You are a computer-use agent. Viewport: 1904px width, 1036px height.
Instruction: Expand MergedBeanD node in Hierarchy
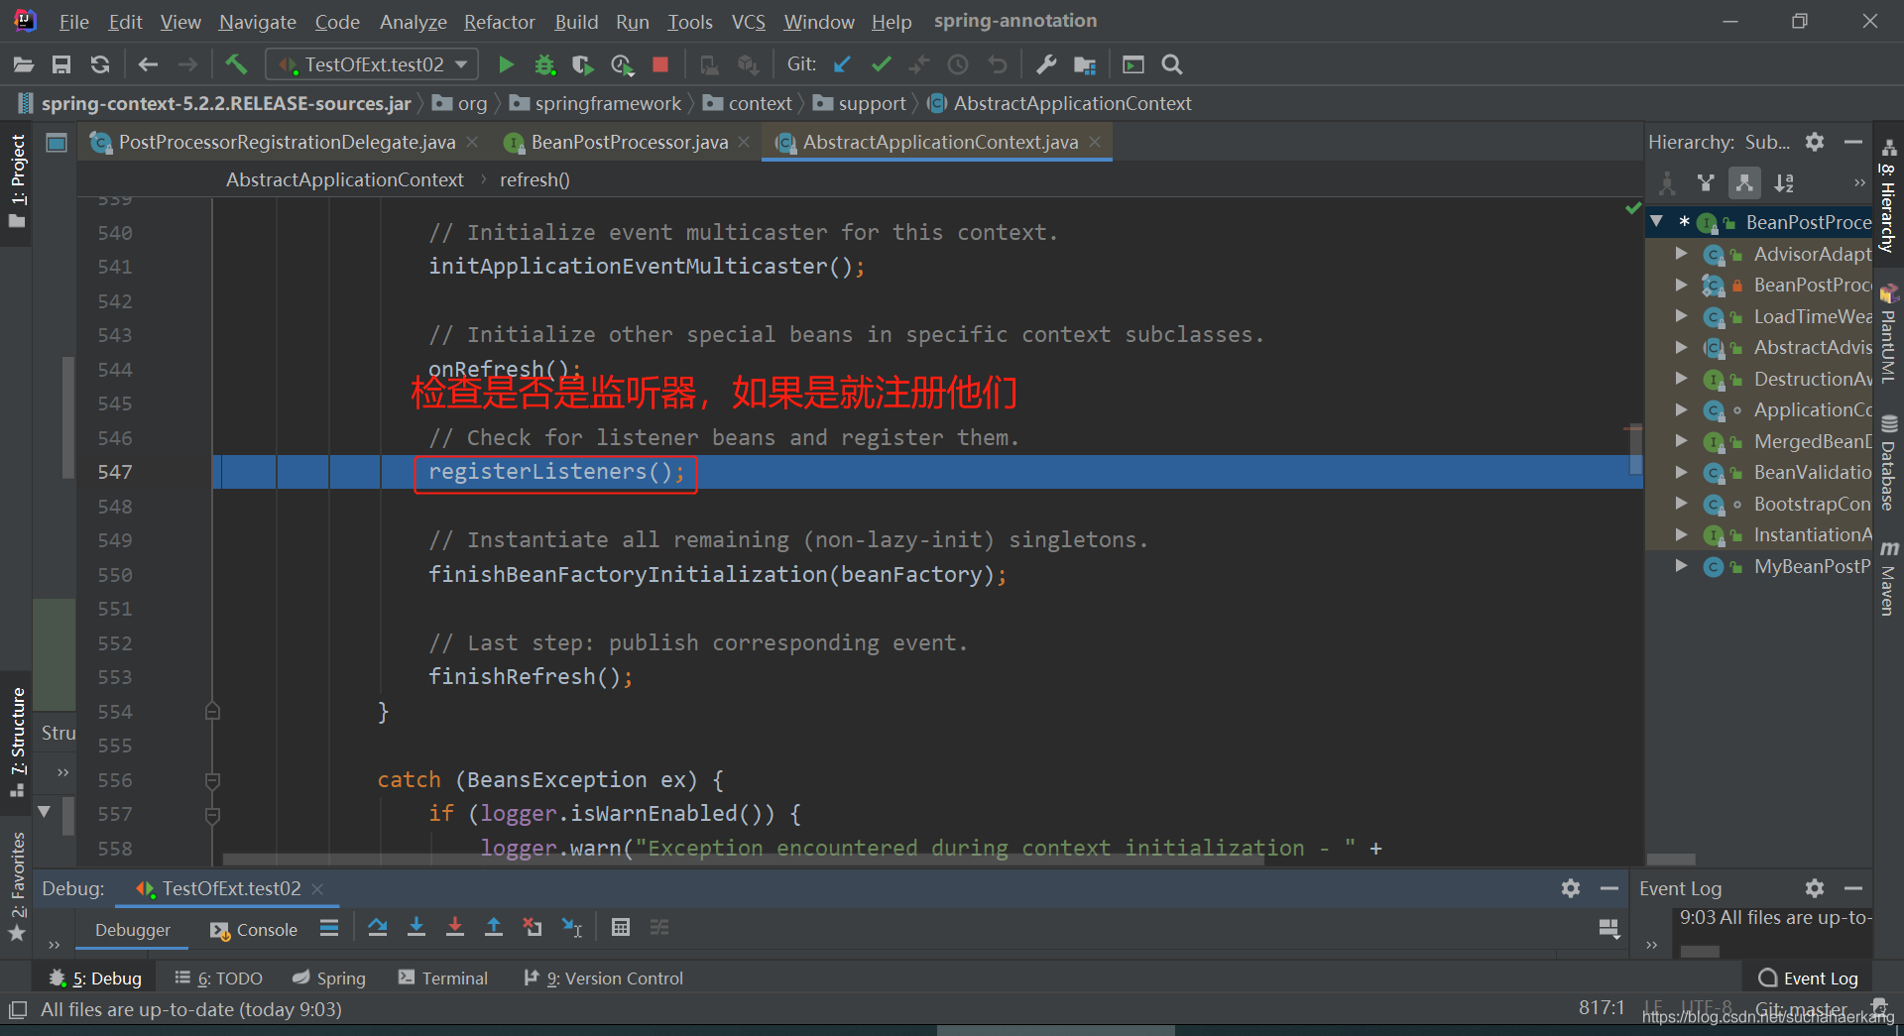[1681, 441]
